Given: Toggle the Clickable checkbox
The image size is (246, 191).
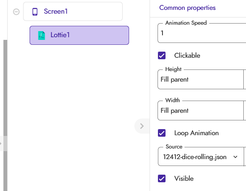Looking at the screenshot, I should coord(162,55).
